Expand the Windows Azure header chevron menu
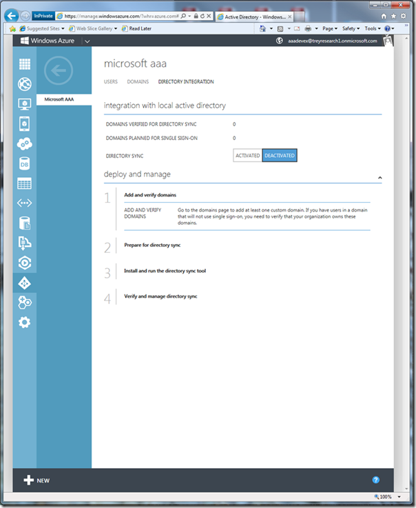The height and width of the screenshot is (508, 416). 87,41
